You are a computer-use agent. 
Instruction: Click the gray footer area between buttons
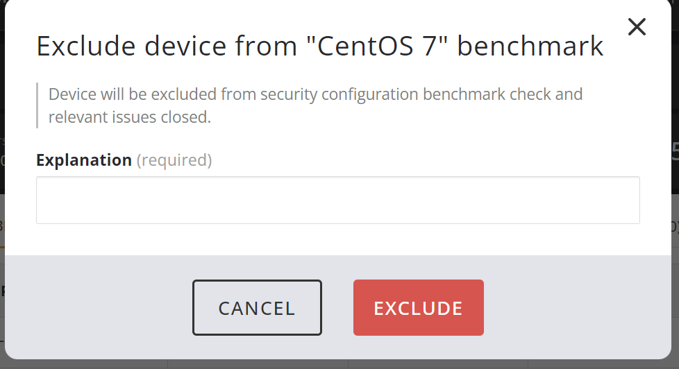click(337, 307)
